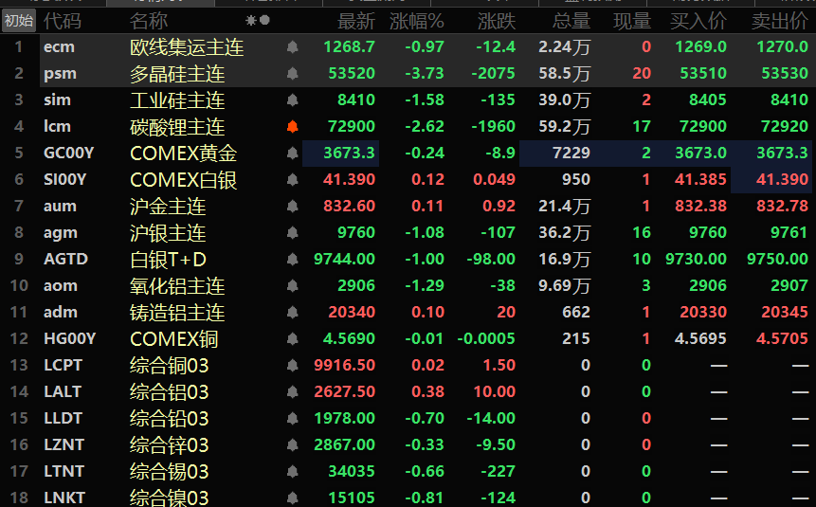
Task: Click the red bell icon for 碳酸锂主连
Action: click(x=293, y=127)
